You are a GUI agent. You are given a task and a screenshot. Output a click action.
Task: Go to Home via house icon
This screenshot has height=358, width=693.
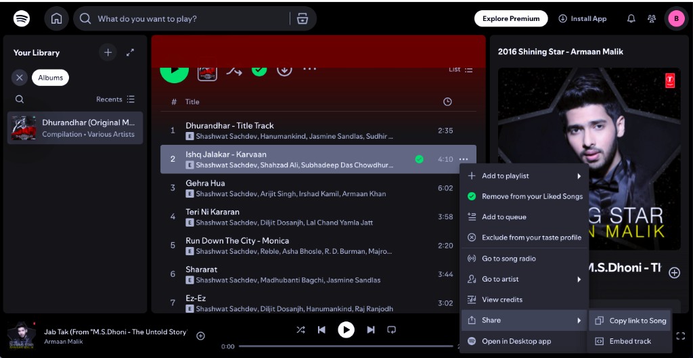[x=57, y=18]
